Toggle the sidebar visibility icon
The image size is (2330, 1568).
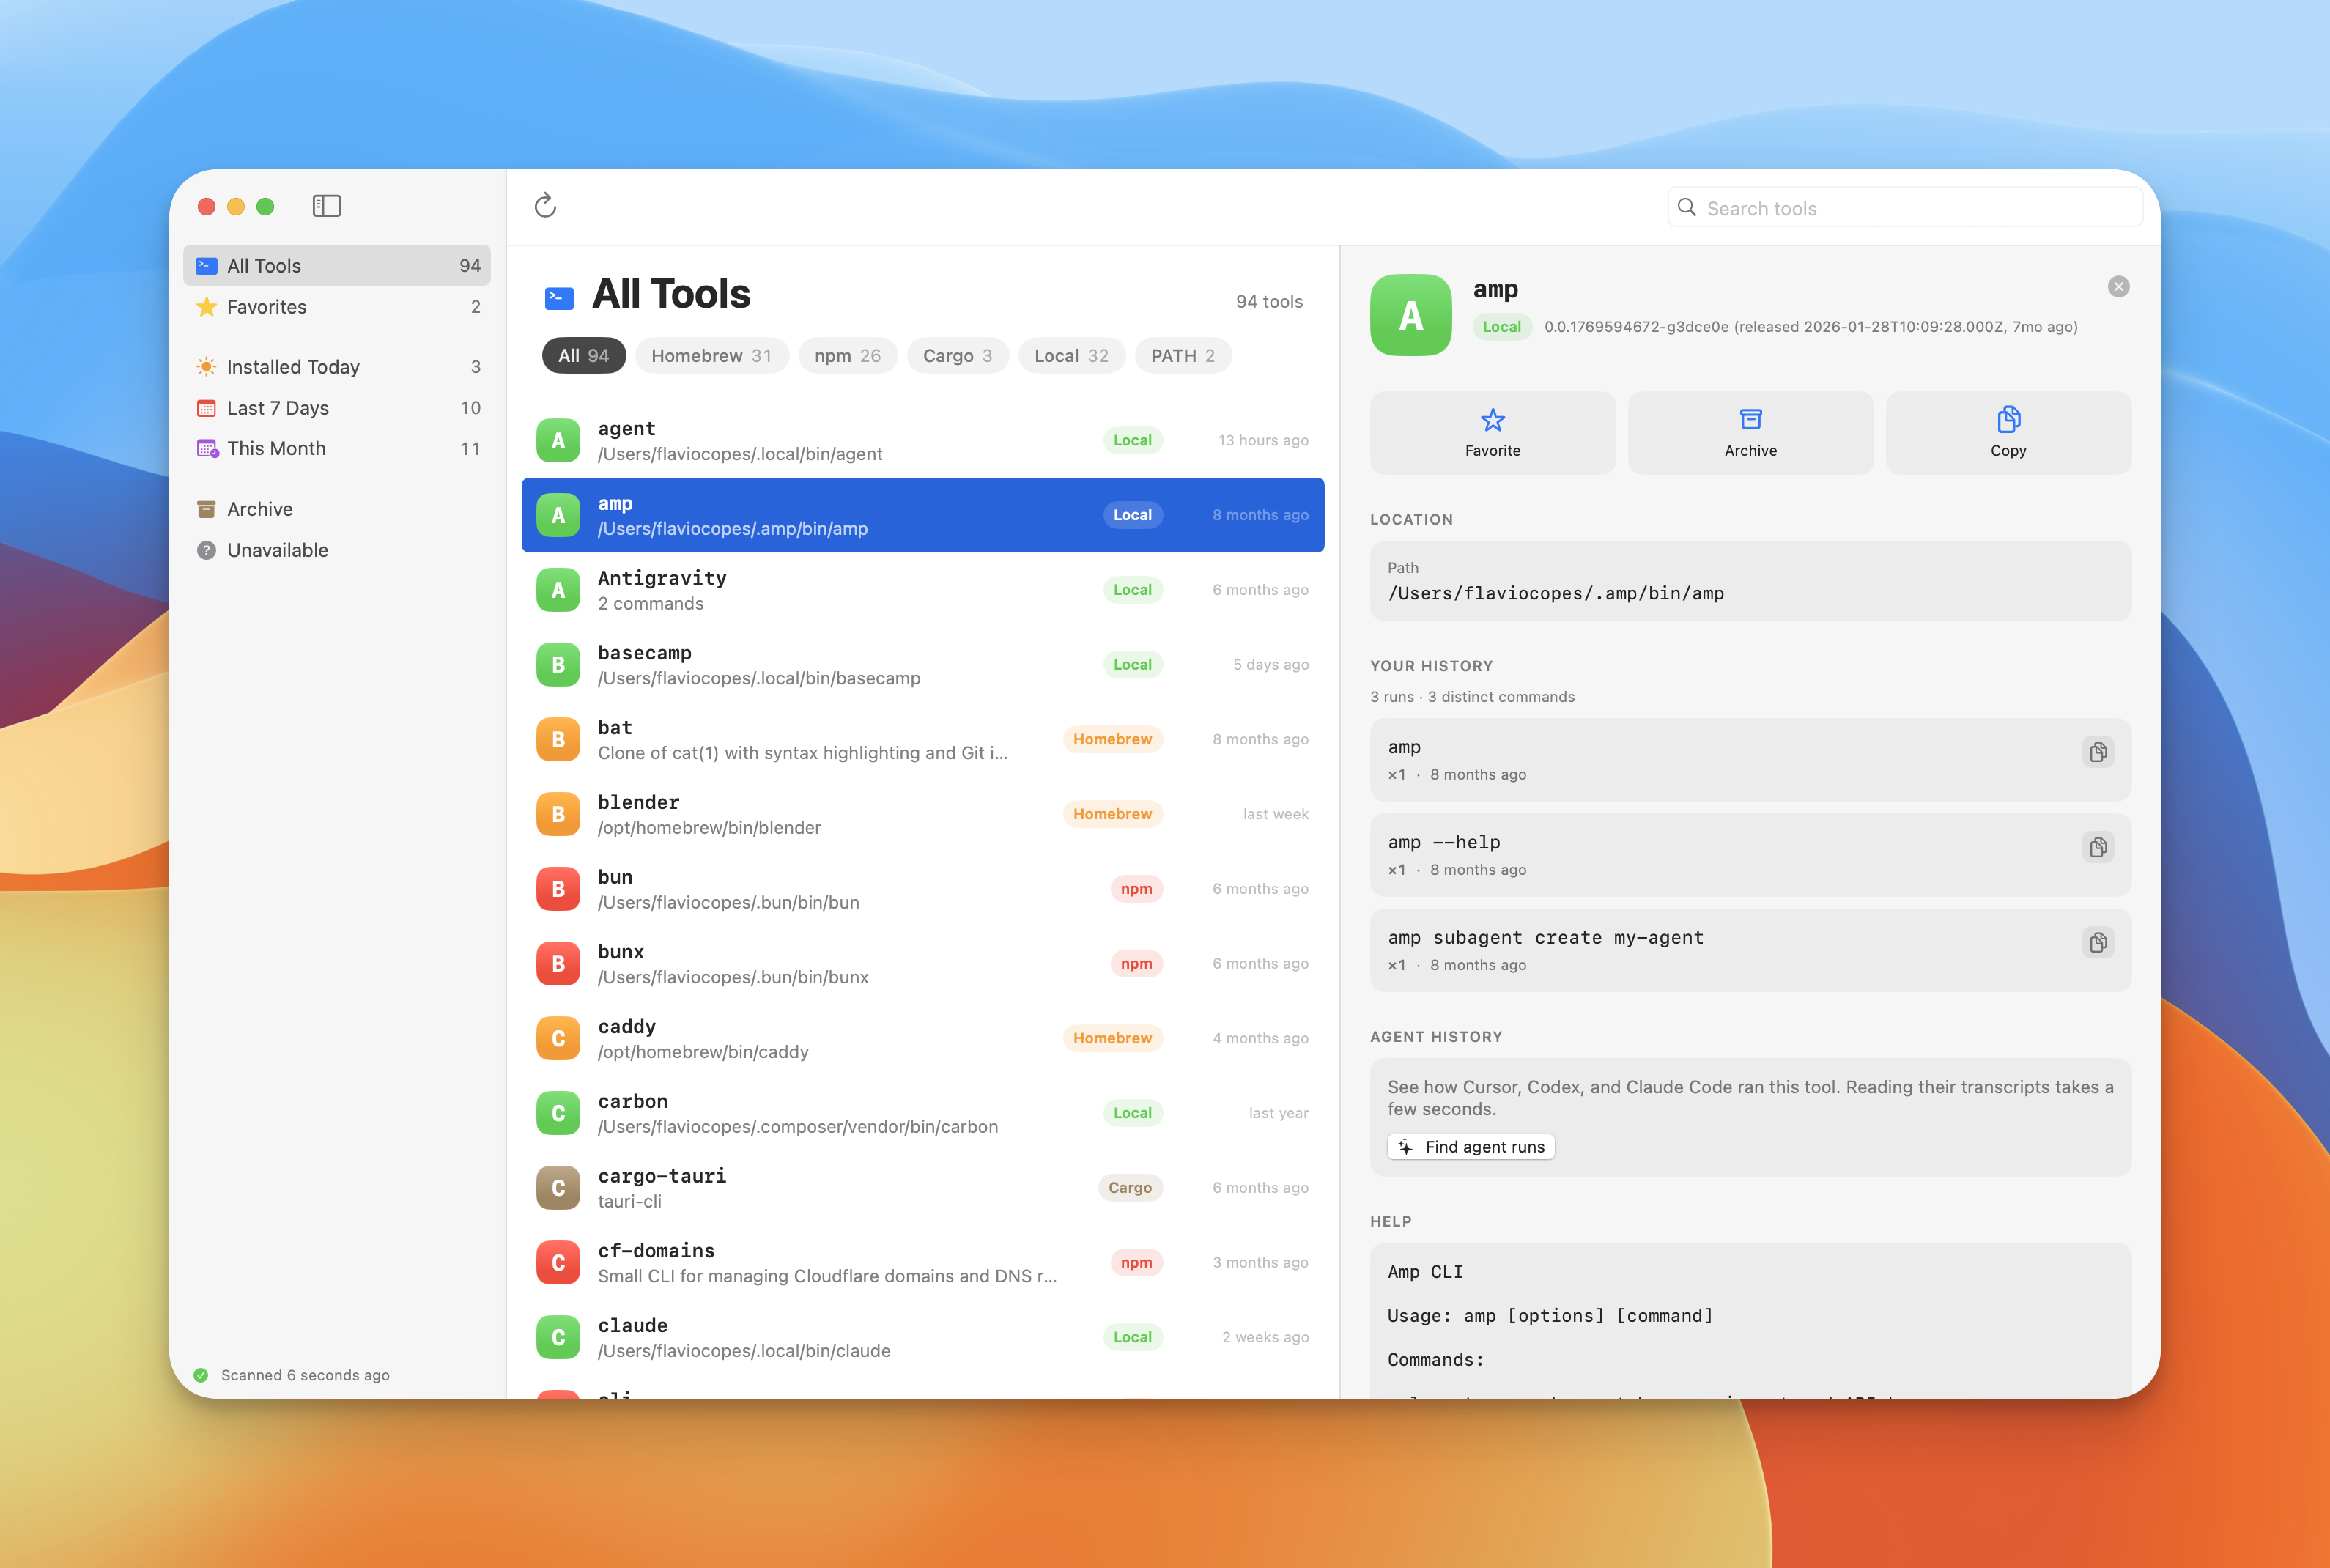click(327, 206)
